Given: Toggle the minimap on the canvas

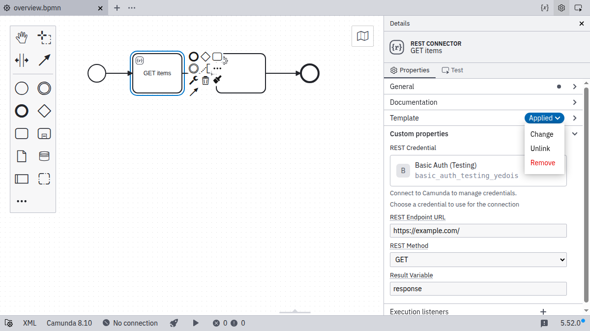Looking at the screenshot, I should (363, 36).
